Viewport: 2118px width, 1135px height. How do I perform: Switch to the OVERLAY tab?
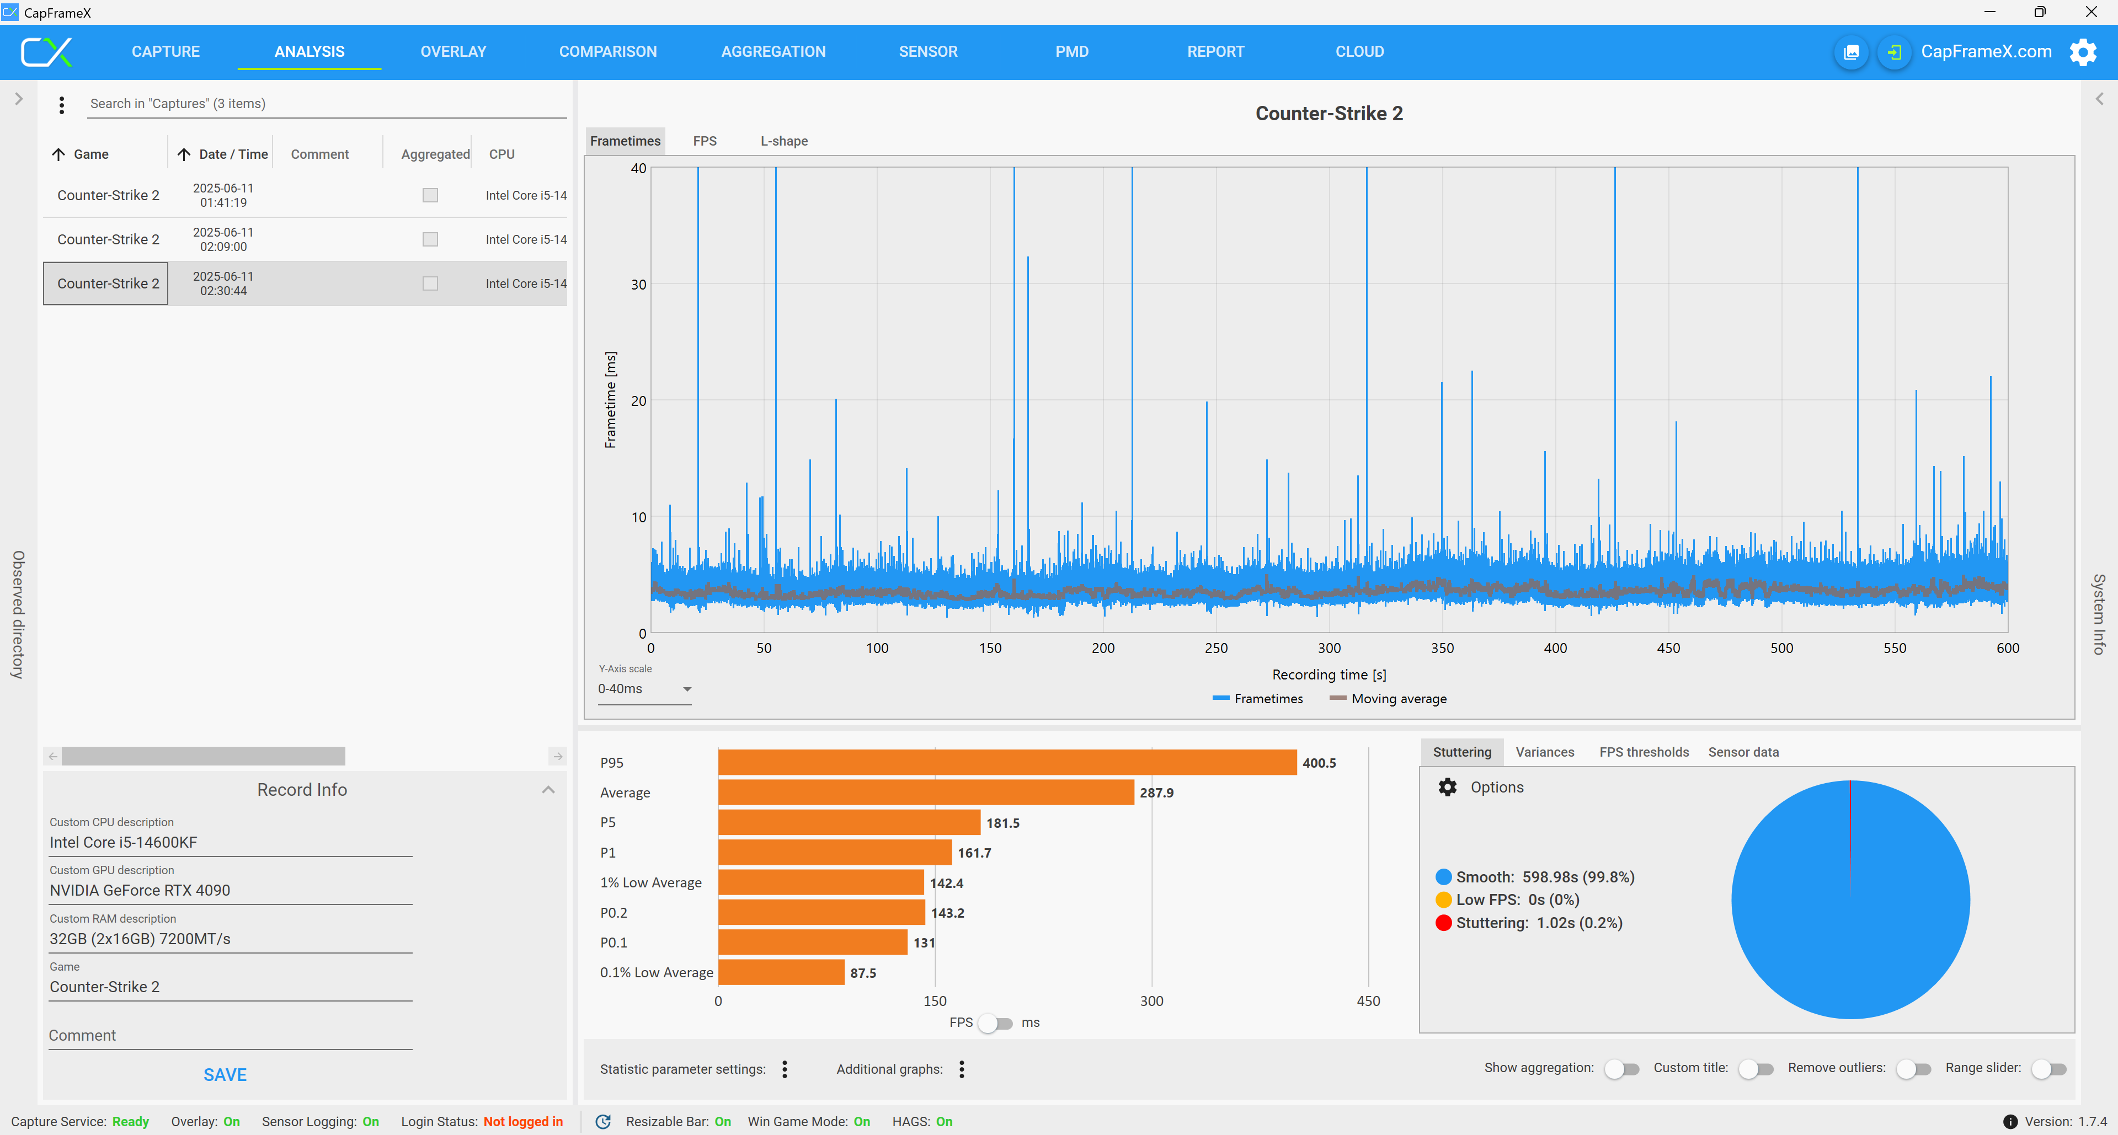click(x=453, y=52)
